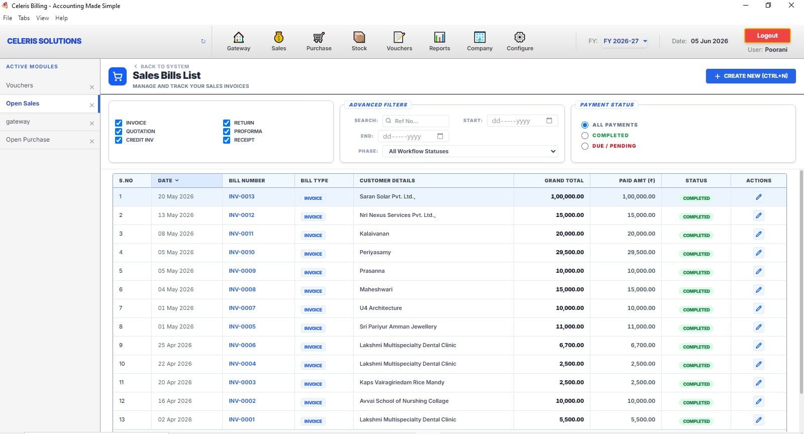This screenshot has height=434, width=804.
Task: Uncheck the Credit Inv bill type filter
Action: pyautogui.click(x=119, y=140)
